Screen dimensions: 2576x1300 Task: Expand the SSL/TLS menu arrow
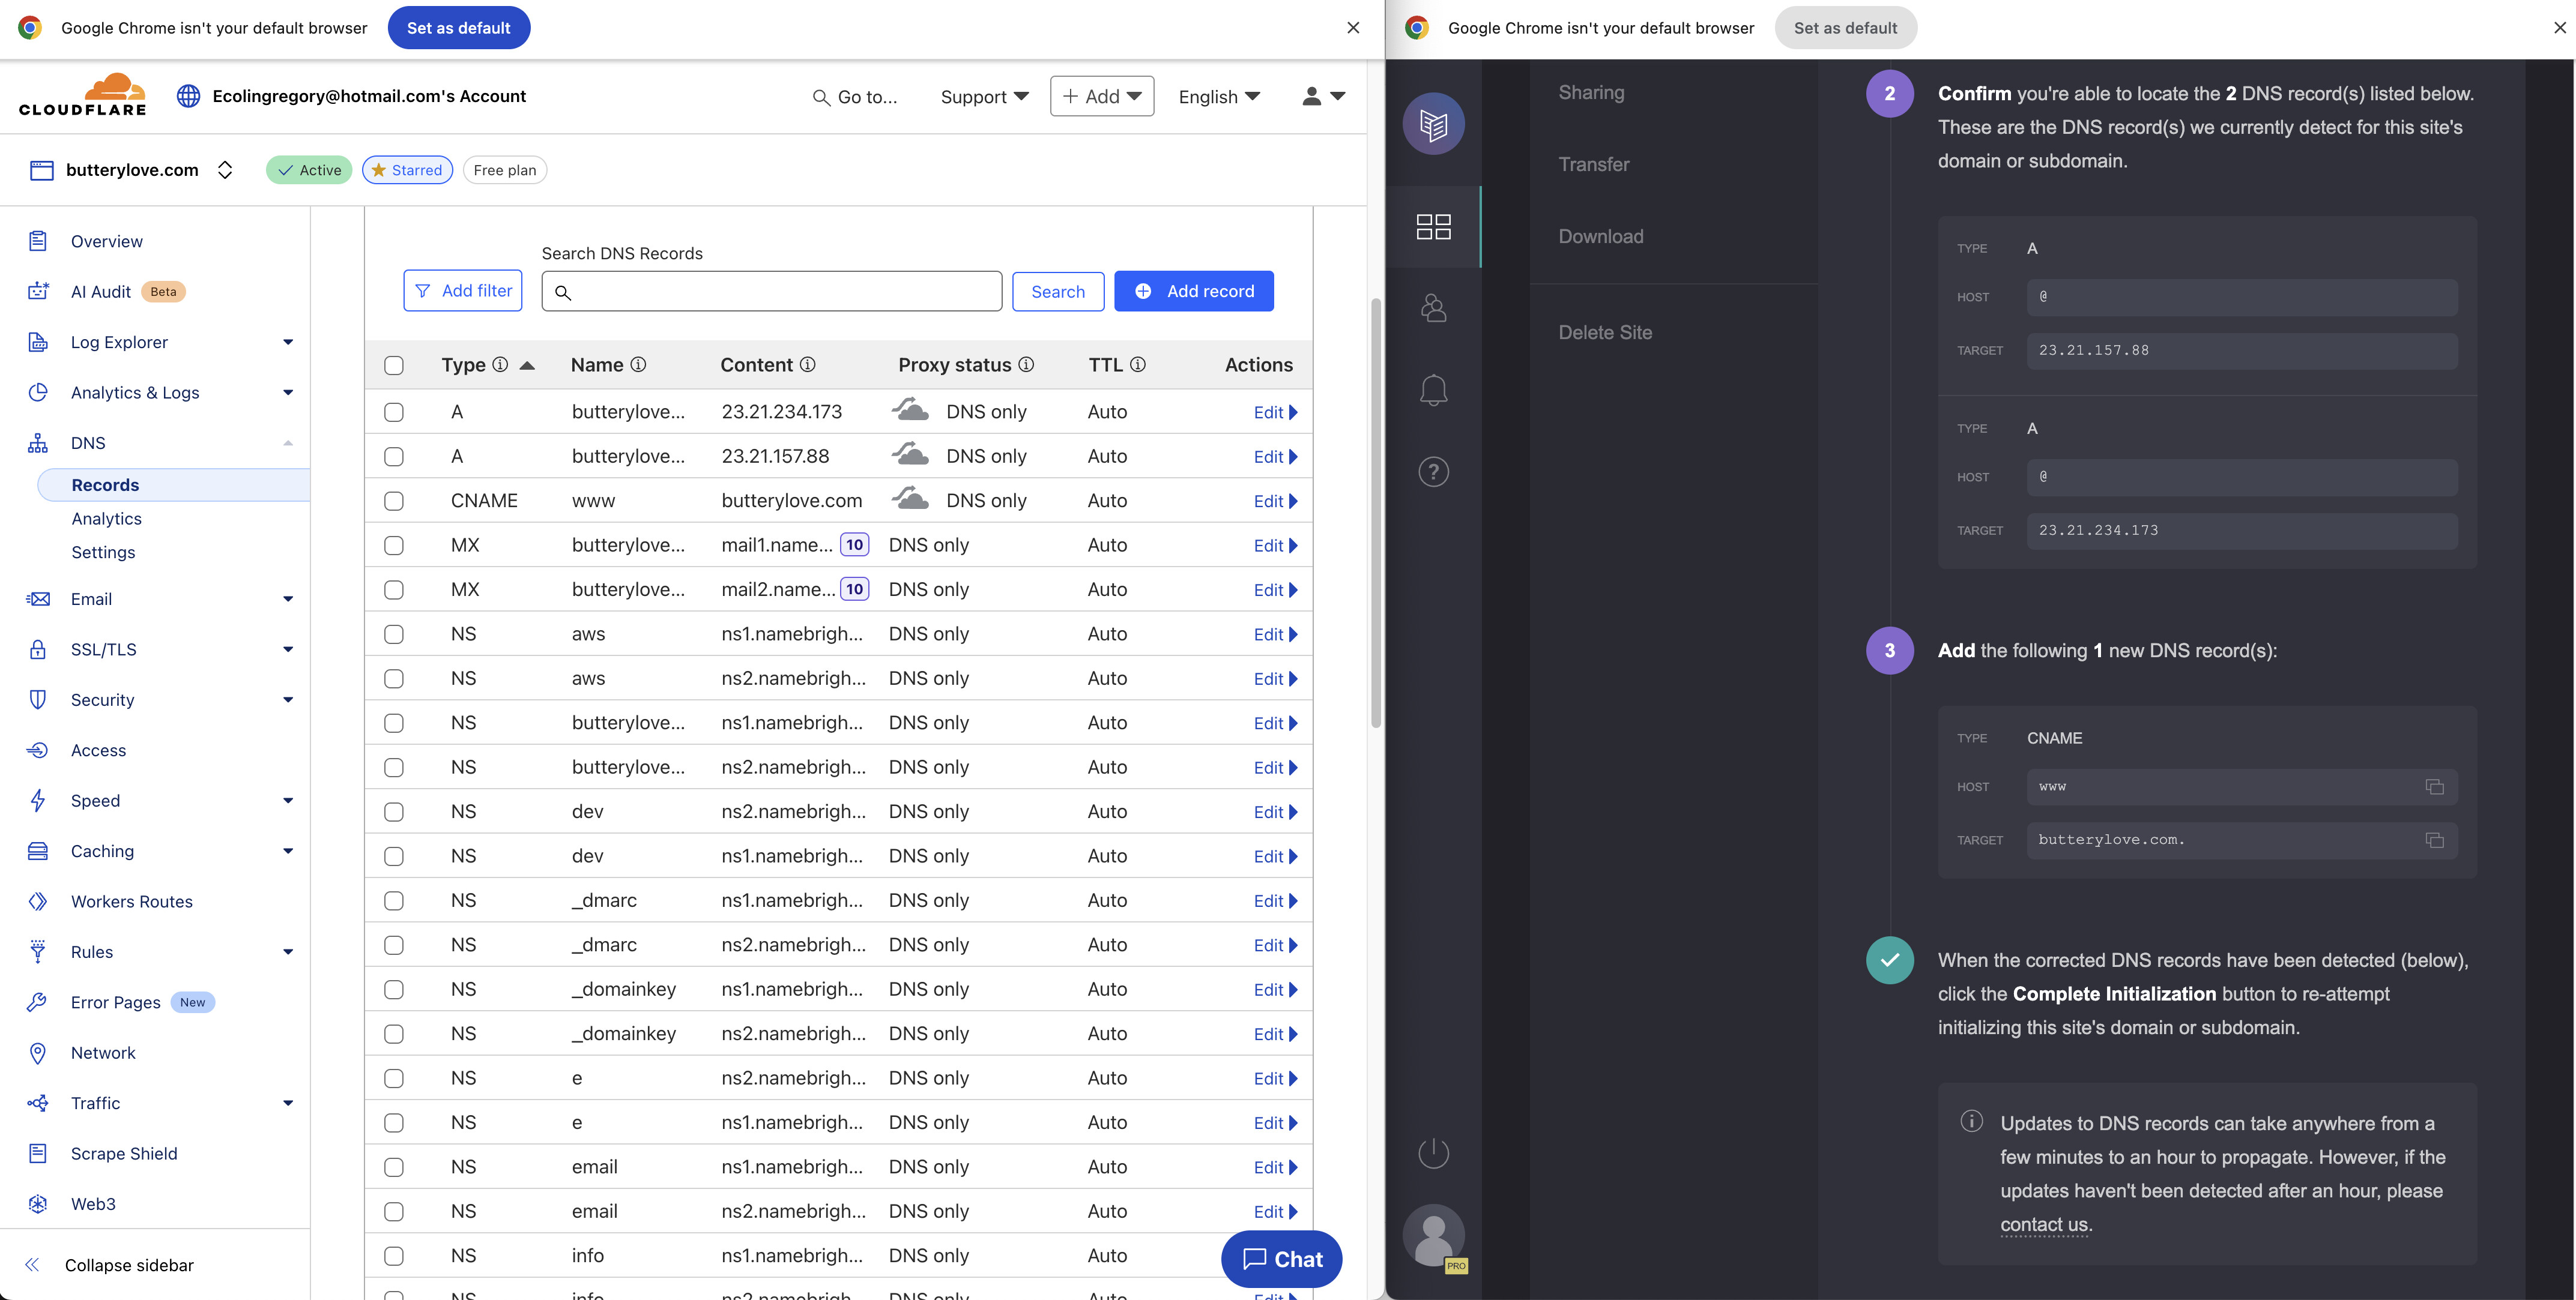pyautogui.click(x=288, y=649)
